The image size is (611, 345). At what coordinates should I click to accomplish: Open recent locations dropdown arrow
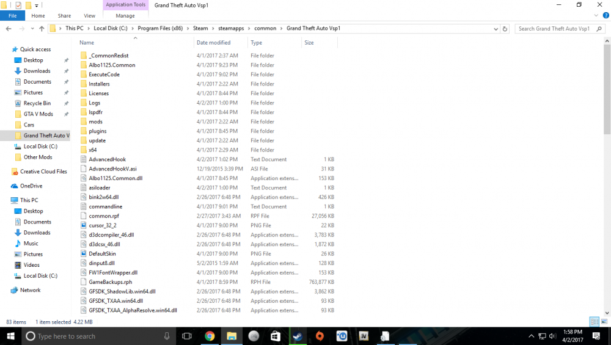(32, 29)
